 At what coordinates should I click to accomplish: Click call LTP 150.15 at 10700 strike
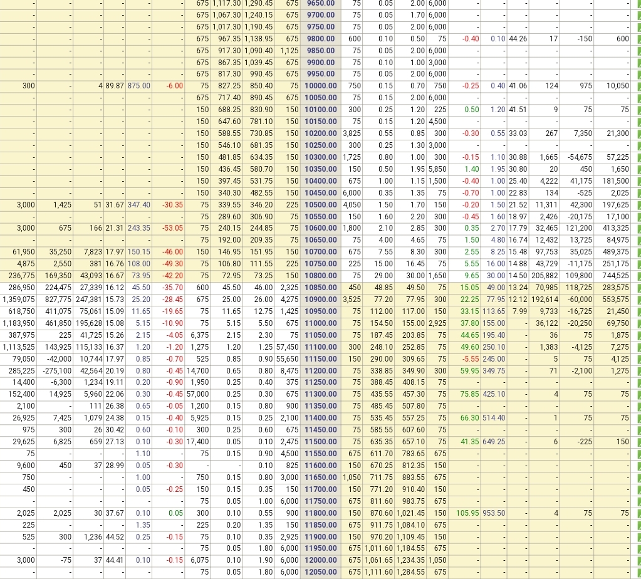[139, 252]
